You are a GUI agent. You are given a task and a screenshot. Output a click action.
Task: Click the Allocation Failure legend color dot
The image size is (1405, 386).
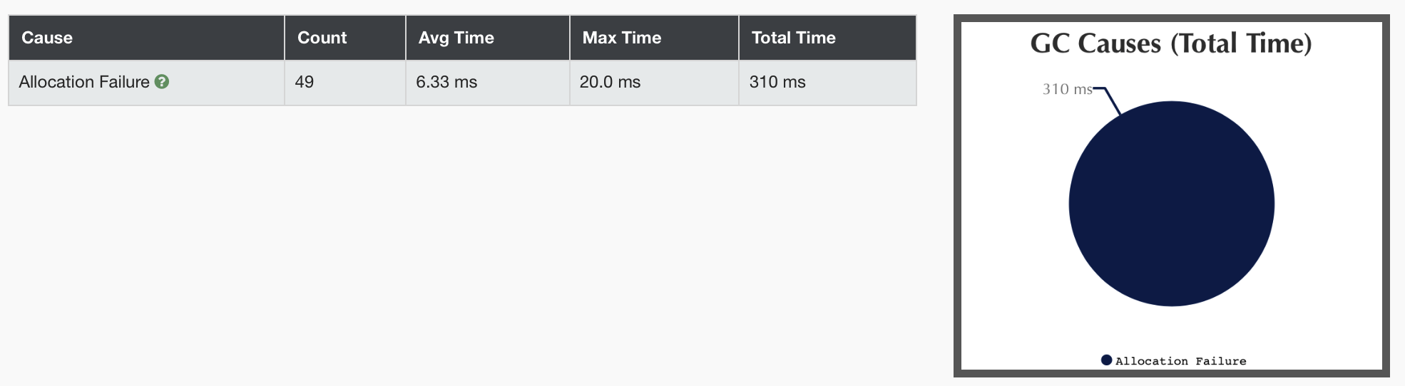1106,360
